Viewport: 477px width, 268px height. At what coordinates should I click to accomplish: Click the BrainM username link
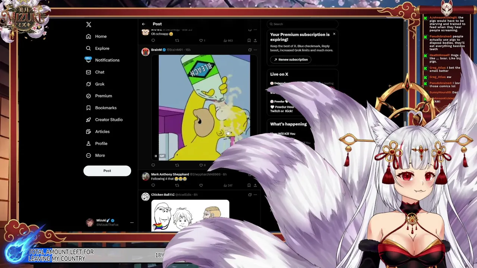[156, 50]
